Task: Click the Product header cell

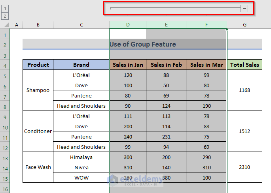Action: click(38, 65)
